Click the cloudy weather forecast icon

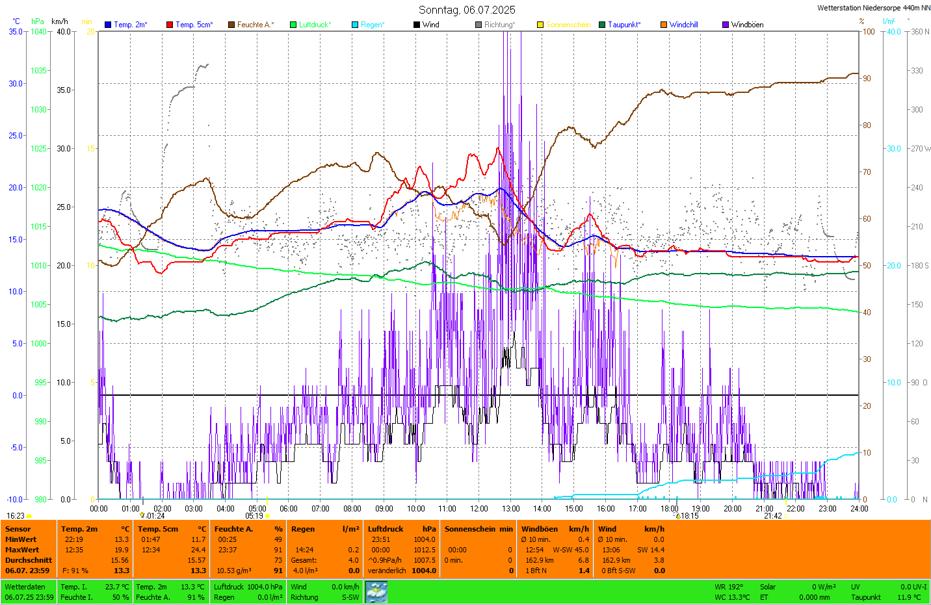point(376,592)
